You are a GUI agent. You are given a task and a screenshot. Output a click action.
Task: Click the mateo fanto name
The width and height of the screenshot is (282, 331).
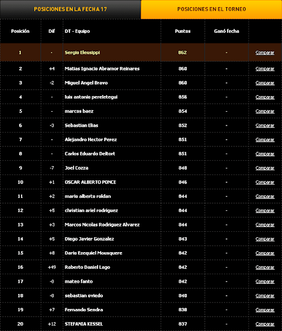click(x=78, y=281)
